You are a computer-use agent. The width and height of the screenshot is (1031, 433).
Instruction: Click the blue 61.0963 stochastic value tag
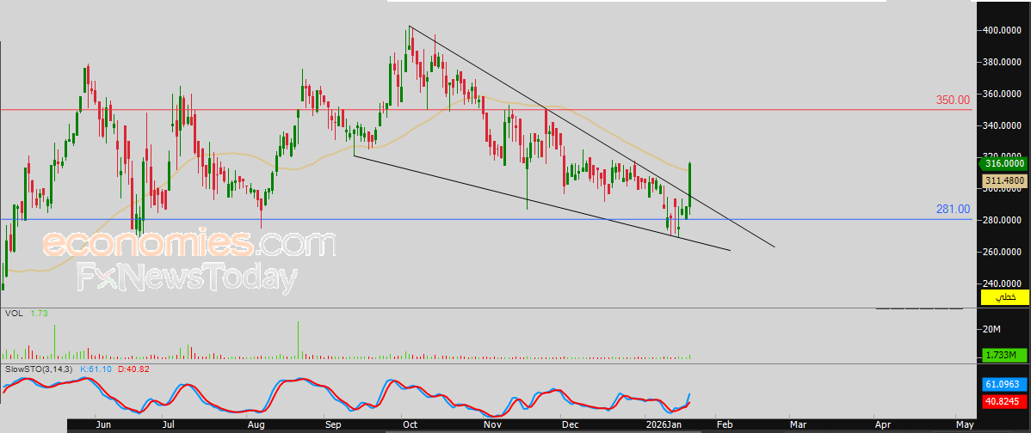1004,384
